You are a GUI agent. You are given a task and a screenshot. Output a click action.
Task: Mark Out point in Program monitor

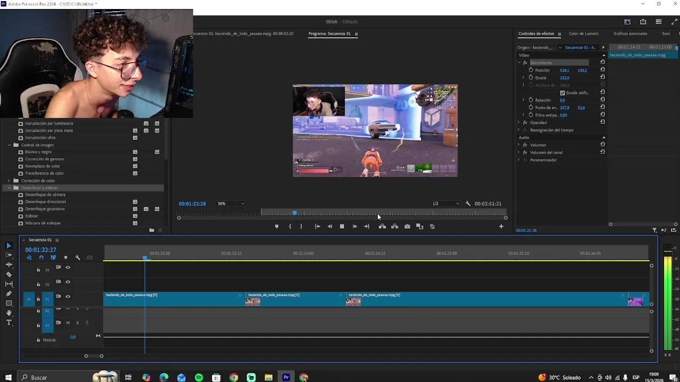(x=301, y=227)
